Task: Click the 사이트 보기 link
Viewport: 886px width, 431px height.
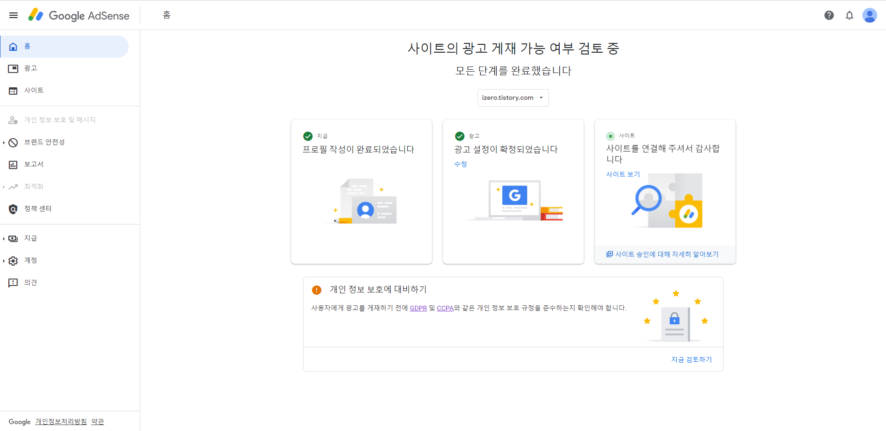Action: [623, 174]
